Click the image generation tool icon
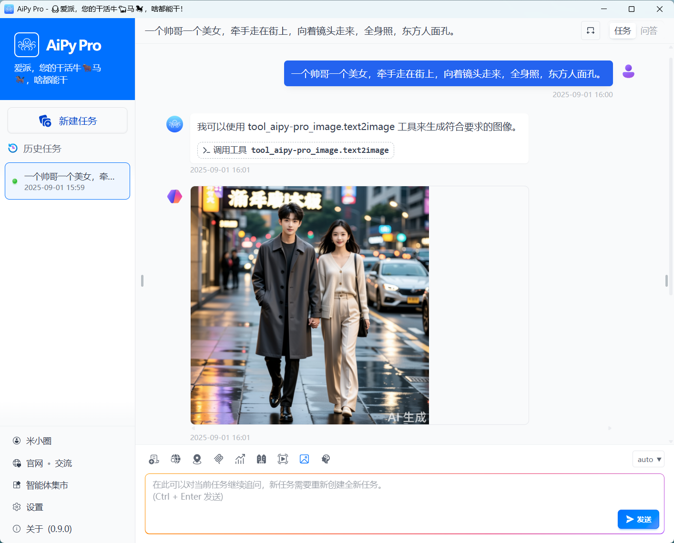The width and height of the screenshot is (674, 543). click(x=304, y=459)
